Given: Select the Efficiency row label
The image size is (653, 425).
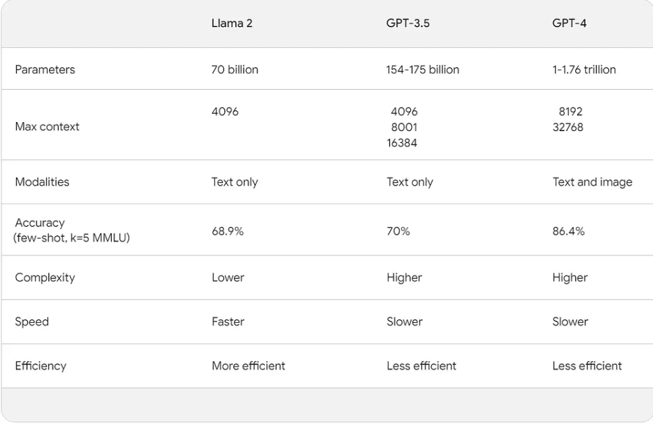Looking at the screenshot, I should click(x=41, y=366).
